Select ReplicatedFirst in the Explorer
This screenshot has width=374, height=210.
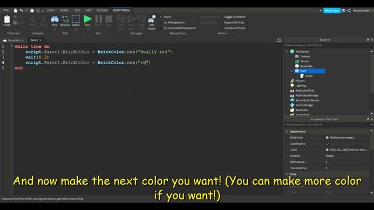(x=304, y=90)
